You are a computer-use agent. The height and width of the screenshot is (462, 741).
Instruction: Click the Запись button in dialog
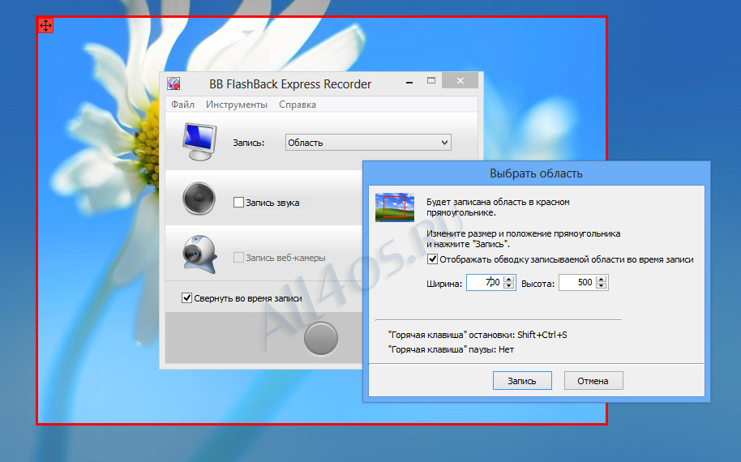click(522, 381)
